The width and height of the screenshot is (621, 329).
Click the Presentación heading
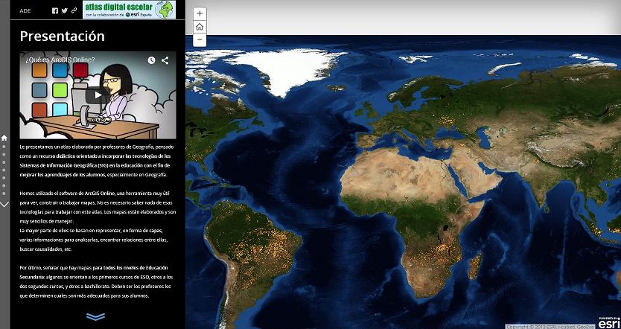coord(63,36)
